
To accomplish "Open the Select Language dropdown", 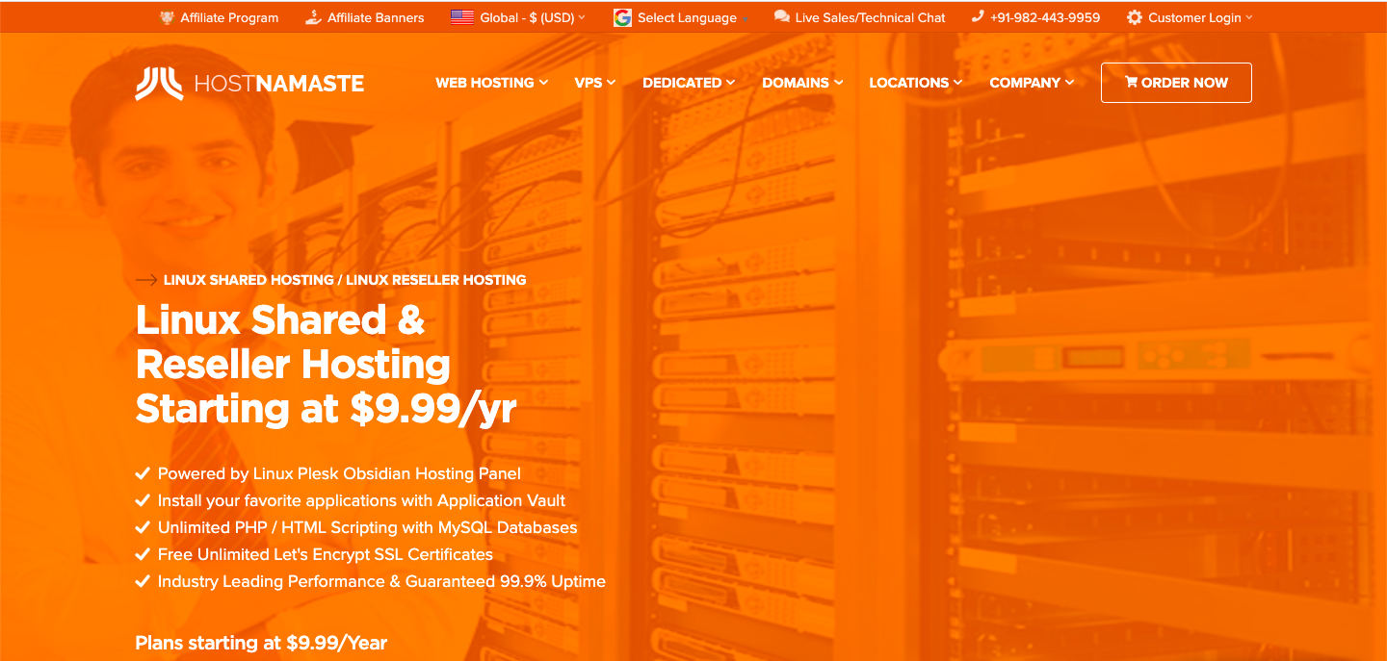I will (x=687, y=17).
